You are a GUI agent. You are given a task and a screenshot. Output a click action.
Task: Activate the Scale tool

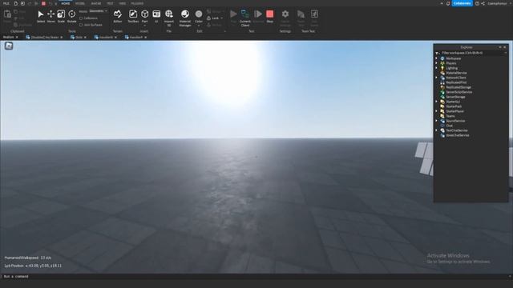[x=61, y=16]
